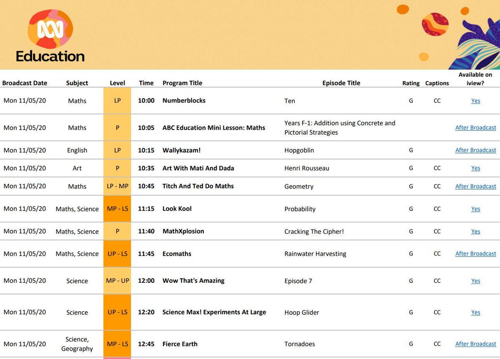Select the Subject column header
This screenshot has width=500, height=359.
(77, 83)
